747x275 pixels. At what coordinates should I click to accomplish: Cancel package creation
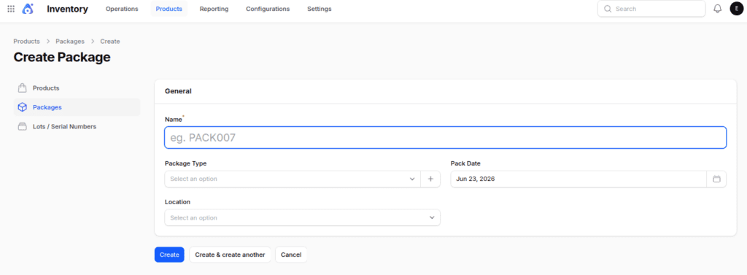point(291,255)
